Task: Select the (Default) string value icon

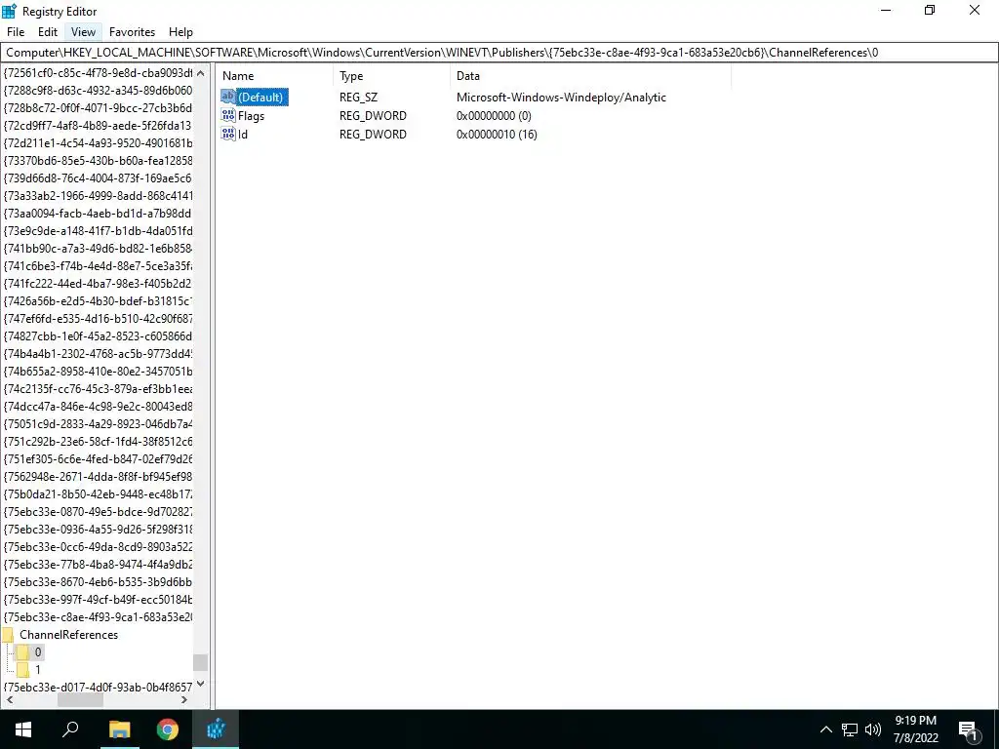Action: [228, 97]
